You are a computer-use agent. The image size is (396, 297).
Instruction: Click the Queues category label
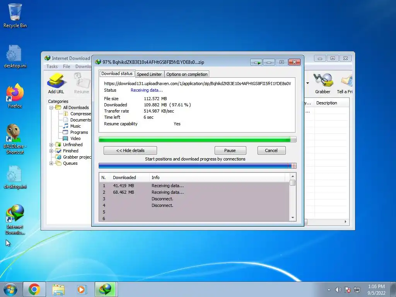[x=70, y=163]
